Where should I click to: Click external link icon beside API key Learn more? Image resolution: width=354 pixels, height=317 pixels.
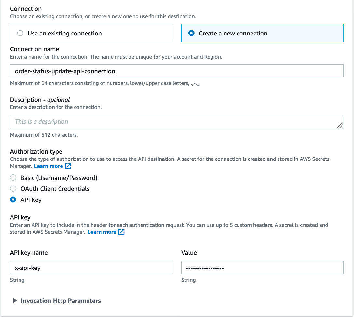[121, 232]
